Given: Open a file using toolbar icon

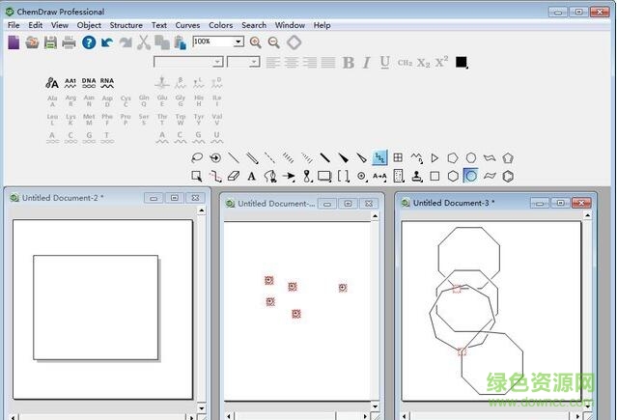Looking at the screenshot, I should coord(32,42).
